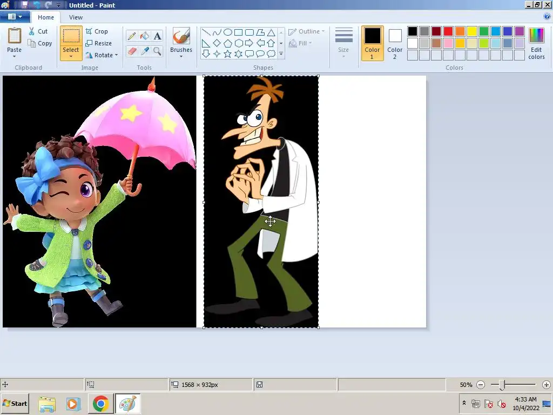Image resolution: width=553 pixels, height=415 pixels.
Task: Click the Paste clipboard icon
Action: (x=15, y=36)
